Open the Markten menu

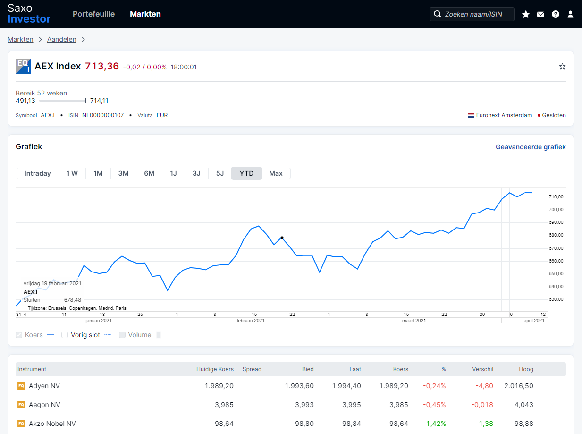(x=145, y=14)
